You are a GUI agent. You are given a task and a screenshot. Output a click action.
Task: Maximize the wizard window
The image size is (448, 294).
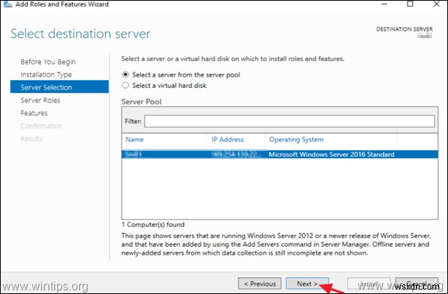click(410, 4)
